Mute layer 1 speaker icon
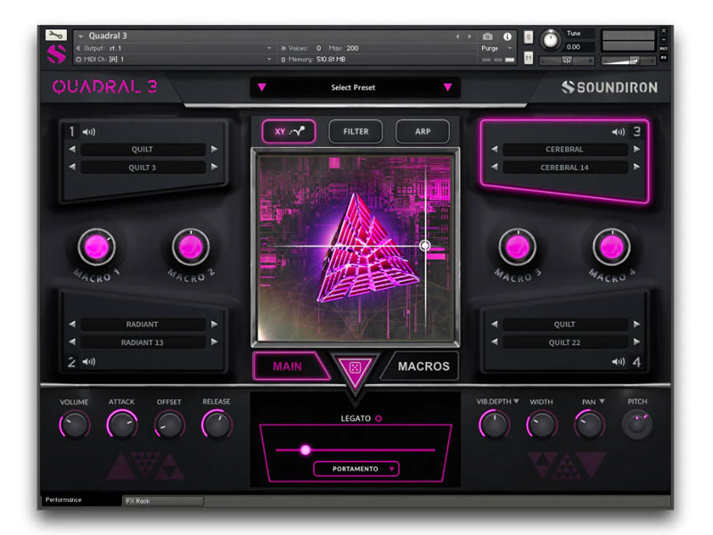This screenshot has width=713, height=535. (88, 132)
